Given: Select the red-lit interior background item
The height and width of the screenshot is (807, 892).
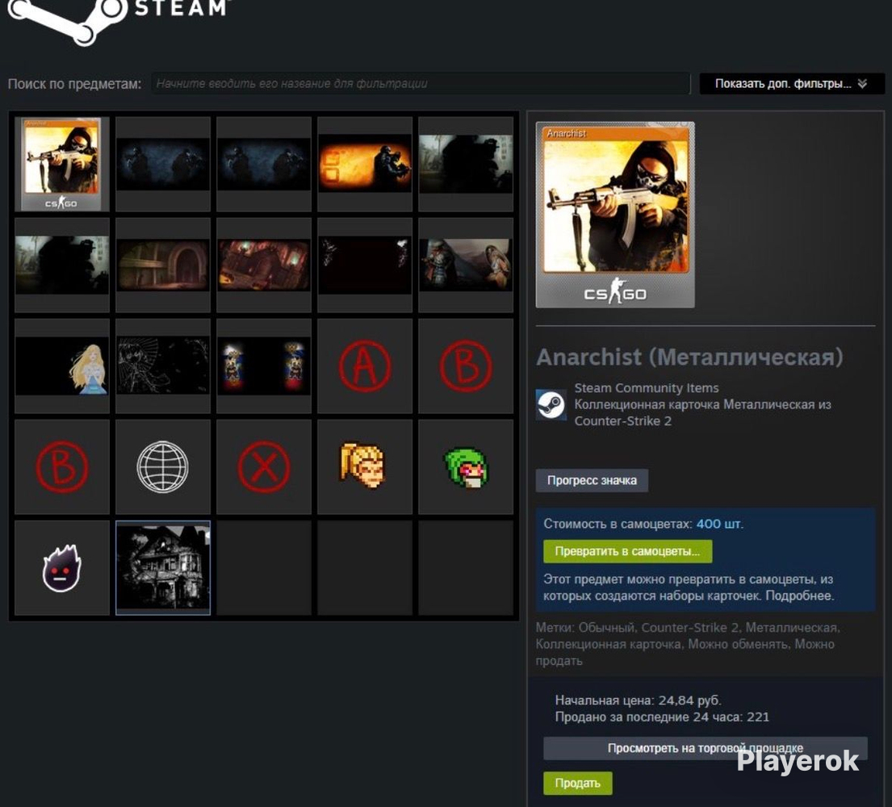Looking at the screenshot, I should coord(264,265).
